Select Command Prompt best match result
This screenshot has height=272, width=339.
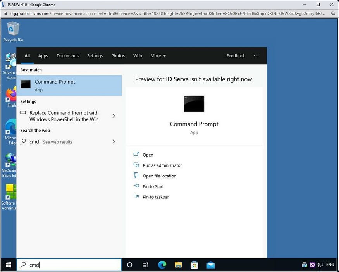69,85
